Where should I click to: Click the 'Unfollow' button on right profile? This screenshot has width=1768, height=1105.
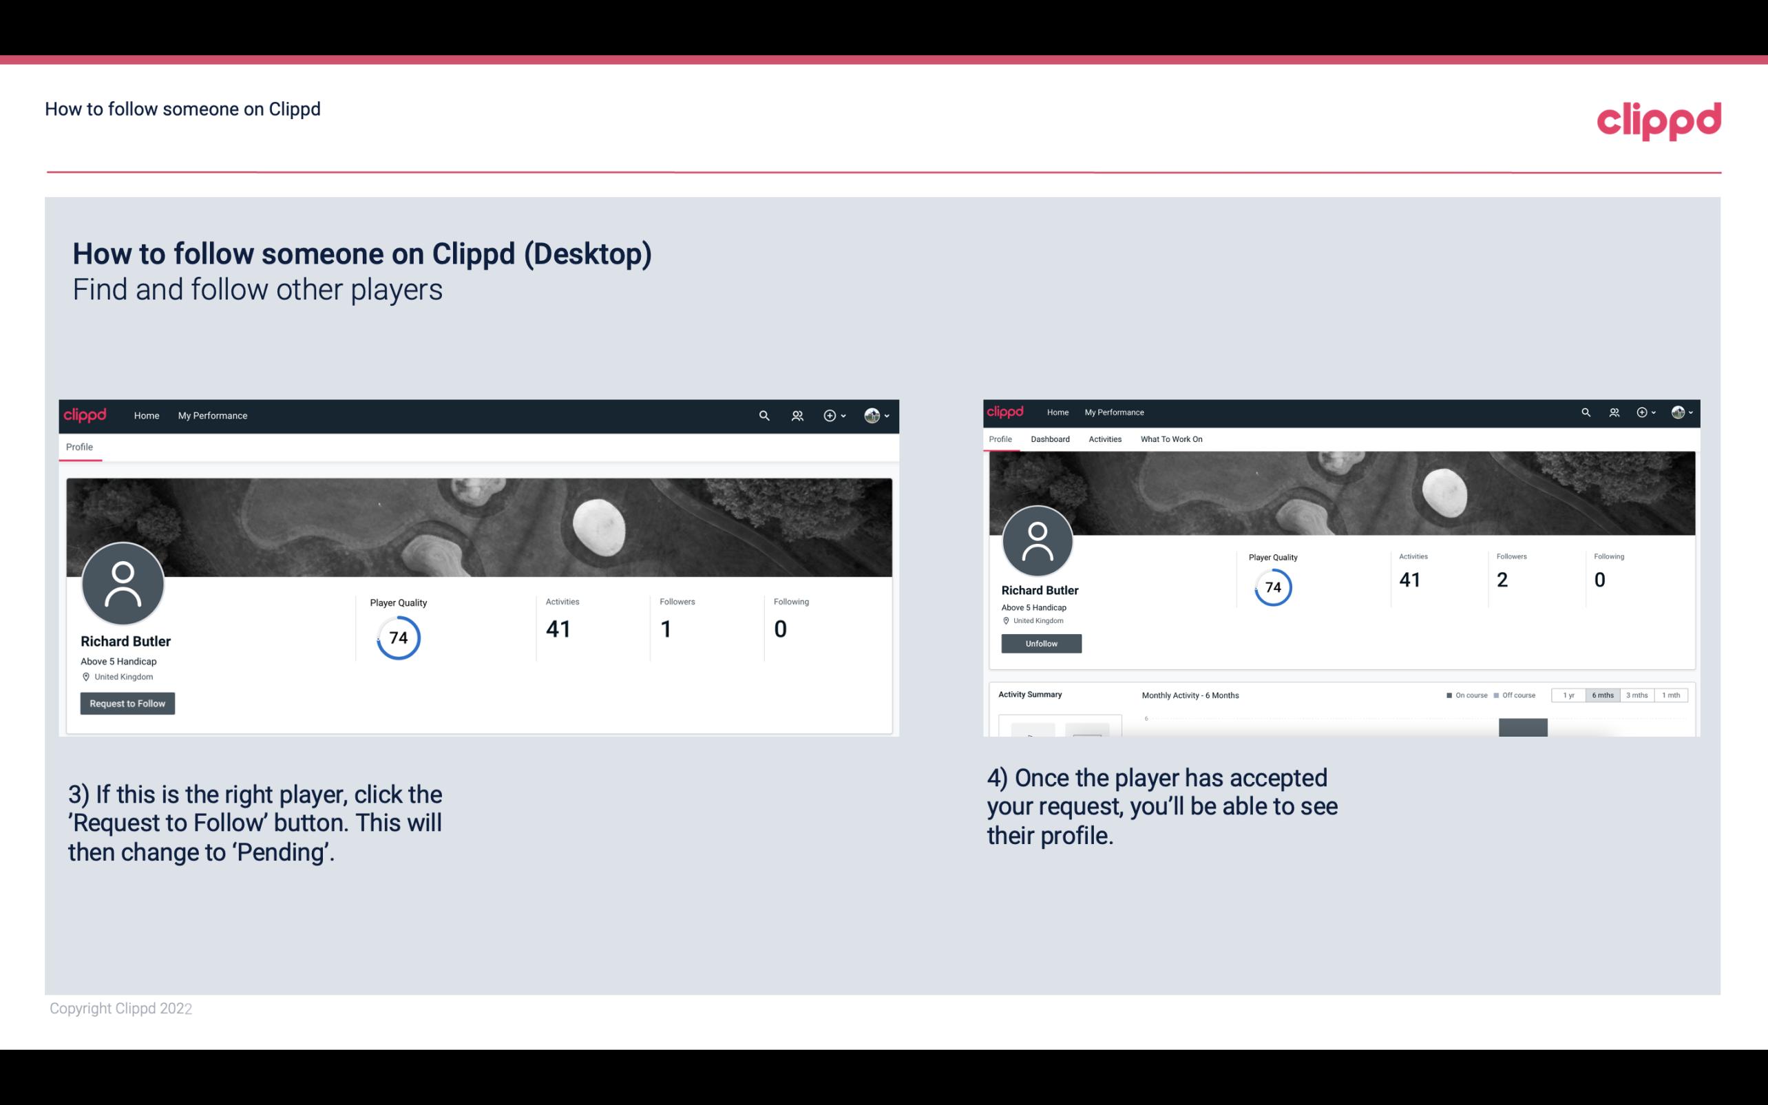pos(1040,643)
